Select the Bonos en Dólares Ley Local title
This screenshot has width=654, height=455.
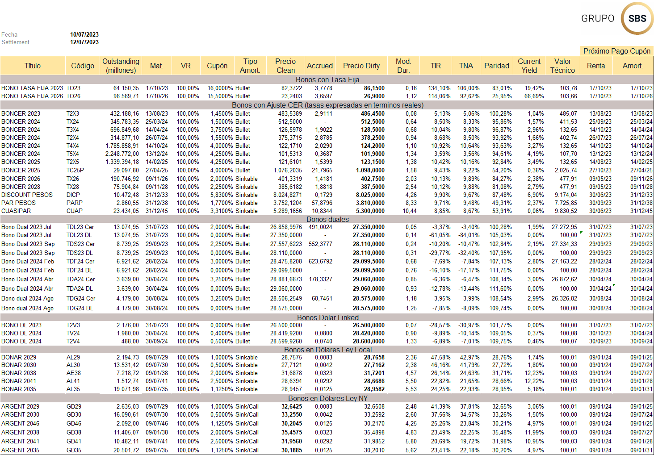tap(327, 350)
